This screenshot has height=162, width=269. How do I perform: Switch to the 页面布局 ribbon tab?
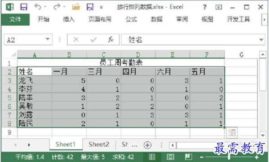[100, 19]
